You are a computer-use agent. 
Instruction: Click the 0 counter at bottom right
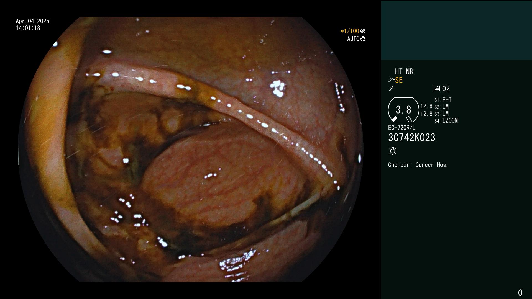point(520,293)
